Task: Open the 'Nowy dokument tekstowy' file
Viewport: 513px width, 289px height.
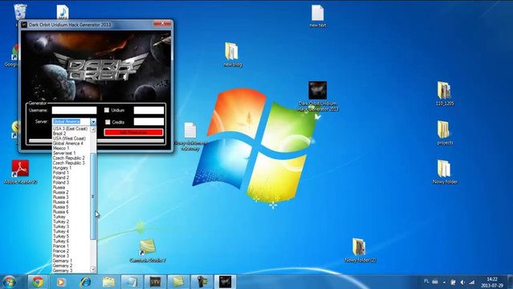Action: [x=190, y=136]
